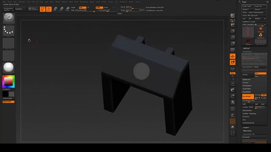Viewport: 271px width, 152px height.
Task: Open the empty texture slot
Action: [x=8, y=56]
